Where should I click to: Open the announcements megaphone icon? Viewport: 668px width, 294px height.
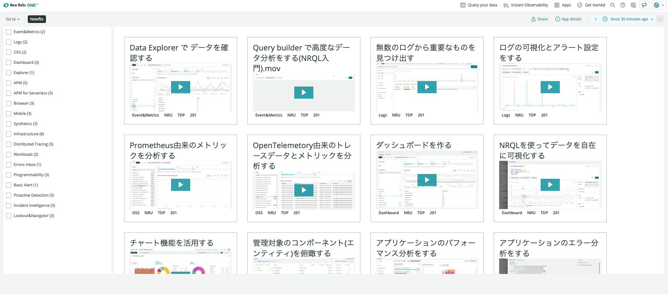click(644, 5)
